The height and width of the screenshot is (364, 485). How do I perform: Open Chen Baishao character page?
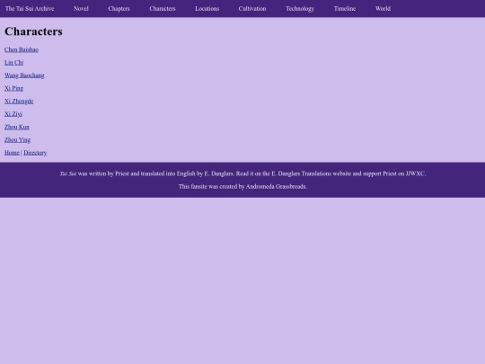(x=22, y=49)
